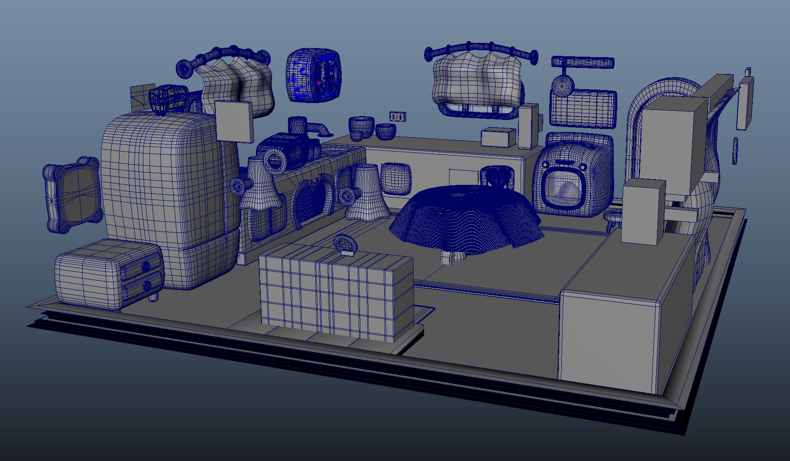Pick the floating rounded cube clock
This screenshot has height=461, width=790.
pyautogui.click(x=314, y=75)
